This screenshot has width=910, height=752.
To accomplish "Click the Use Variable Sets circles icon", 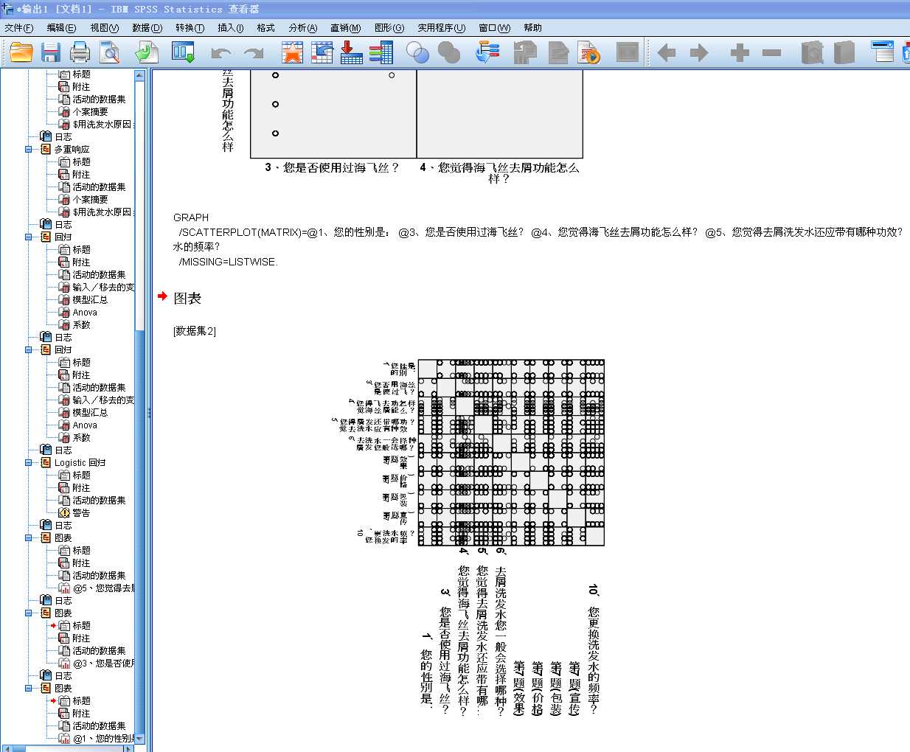I will (417, 52).
